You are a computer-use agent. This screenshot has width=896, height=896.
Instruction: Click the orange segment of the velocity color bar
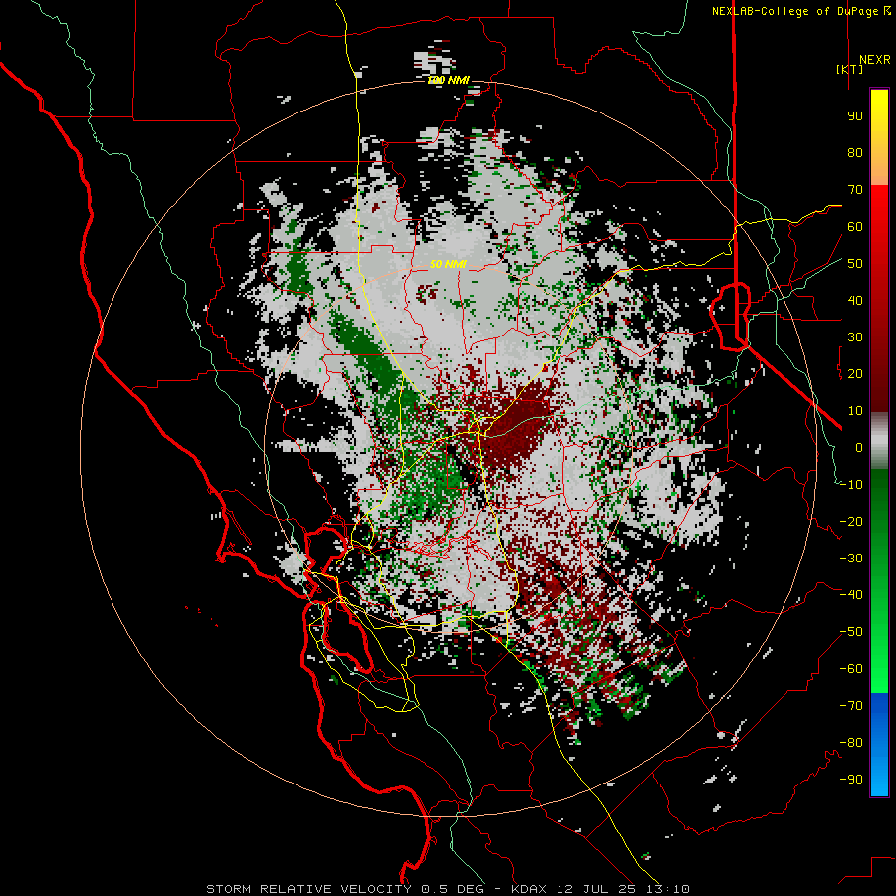coord(879,169)
